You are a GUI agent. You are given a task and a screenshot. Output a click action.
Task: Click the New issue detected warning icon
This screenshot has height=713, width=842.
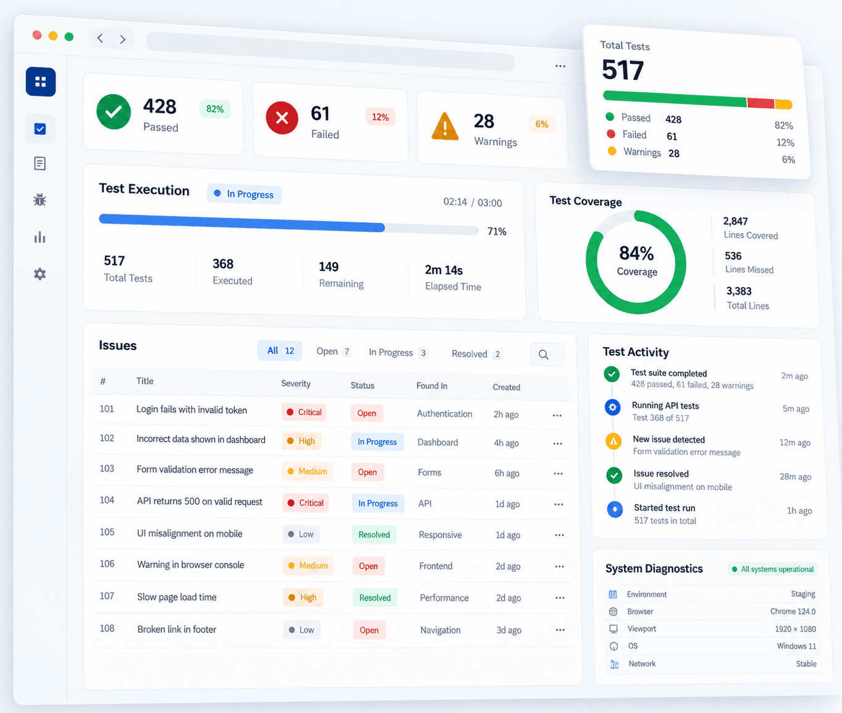click(x=613, y=441)
